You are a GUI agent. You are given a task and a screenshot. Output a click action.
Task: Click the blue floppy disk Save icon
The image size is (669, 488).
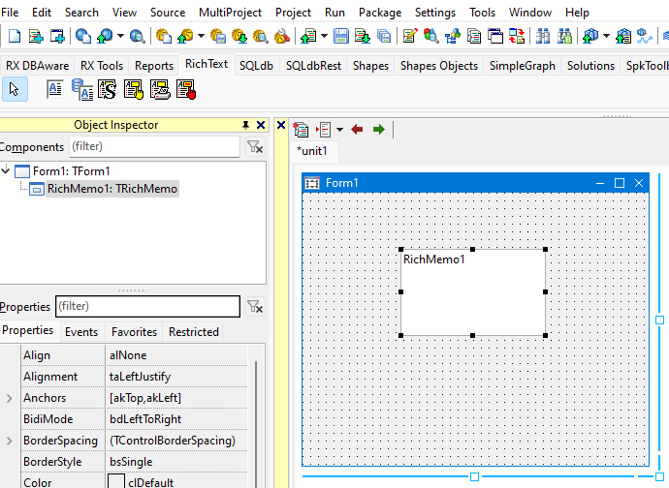(341, 37)
